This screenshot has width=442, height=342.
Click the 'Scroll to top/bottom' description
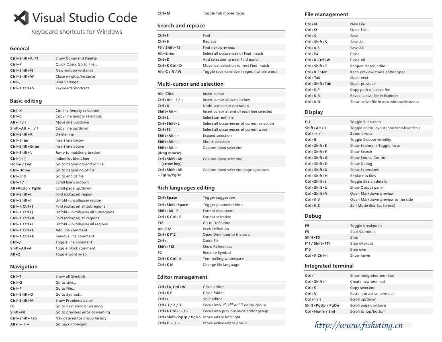point(368,311)
